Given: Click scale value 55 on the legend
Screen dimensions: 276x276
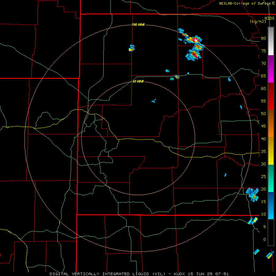Looking at the screenshot, I should pos(263,101).
